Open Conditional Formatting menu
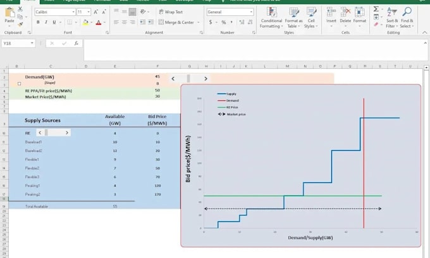The height and width of the screenshot is (258, 430). pyautogui.click(x=271, y=18)
